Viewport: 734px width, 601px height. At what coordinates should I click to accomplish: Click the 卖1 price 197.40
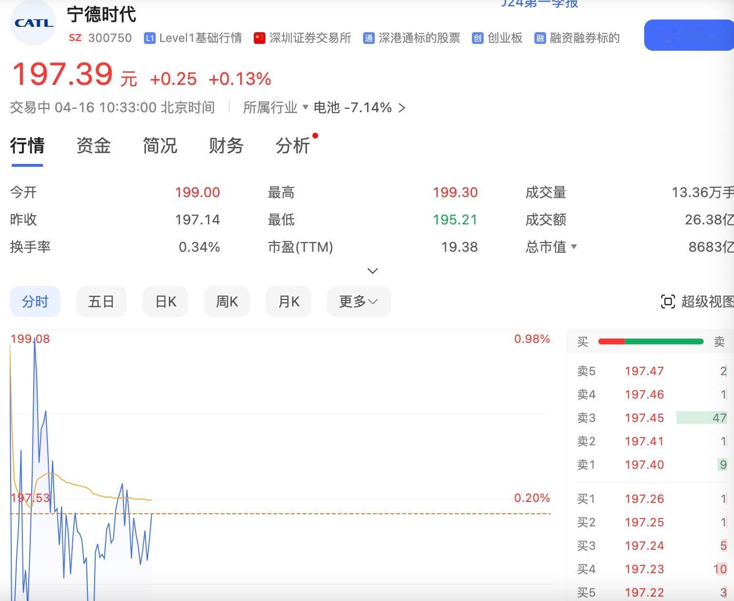pos(644,464)
